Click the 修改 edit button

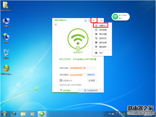pyautogui.click(x=92, y=80)
